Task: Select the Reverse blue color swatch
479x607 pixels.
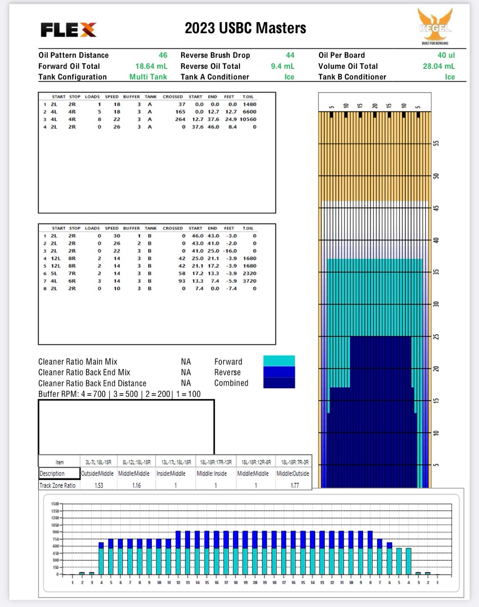Action: [279, 372]
